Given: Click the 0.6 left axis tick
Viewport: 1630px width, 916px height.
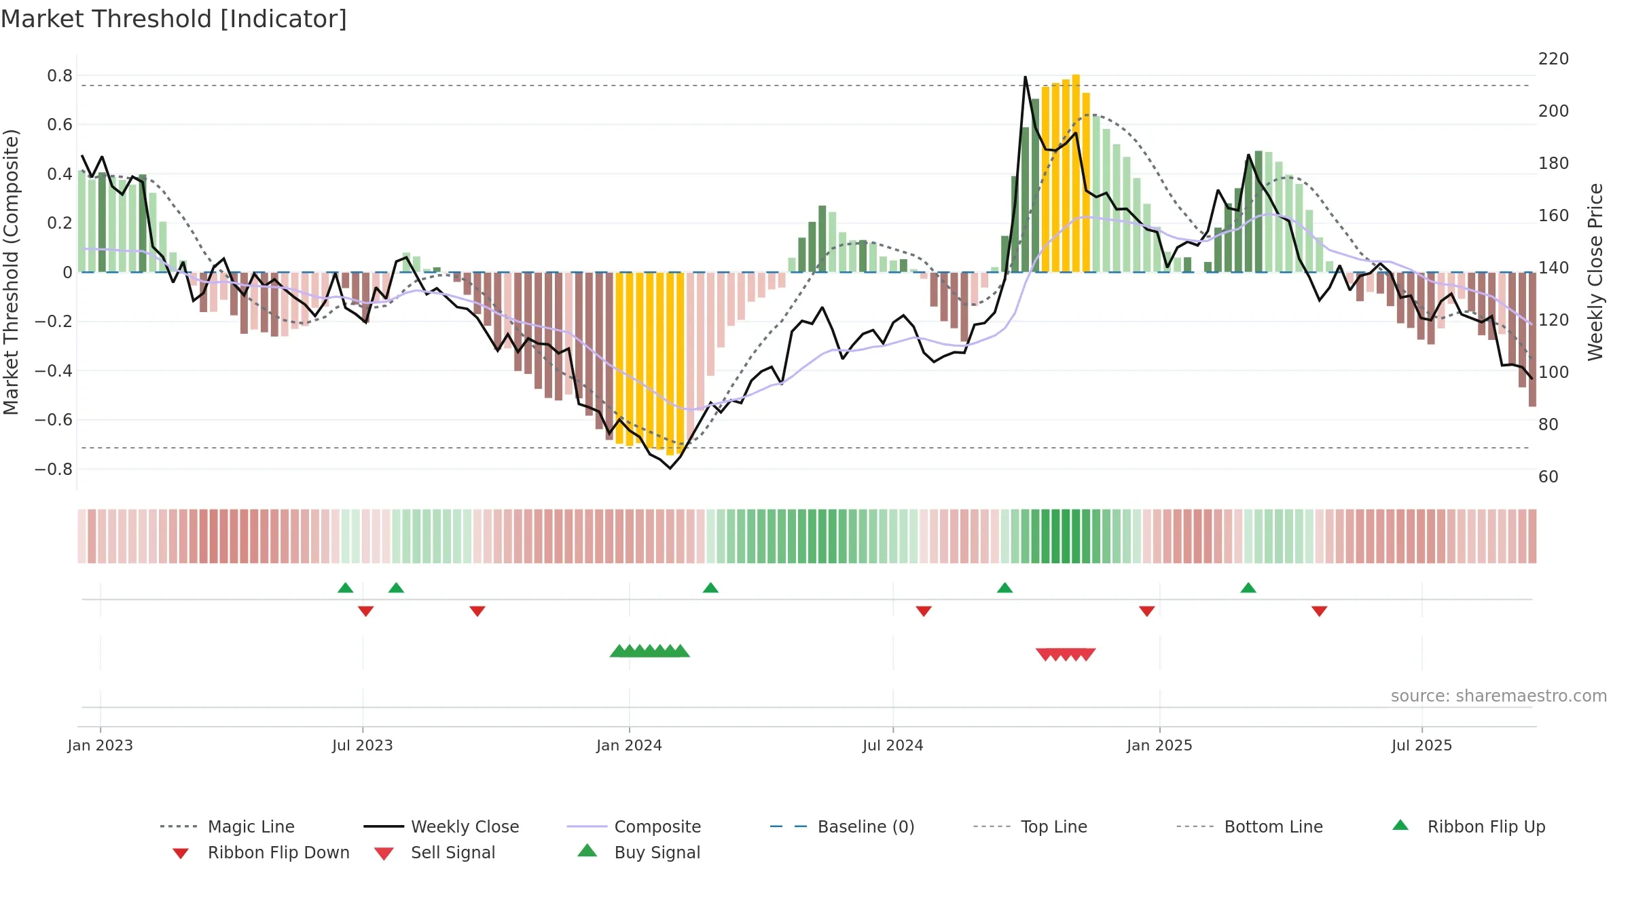Looking at the screenshot, I should (60, 125).
